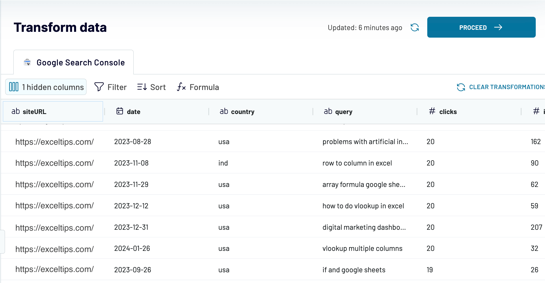Click the hash icon beside clicks header
545x283 pixels.
[x=432, y=111]
